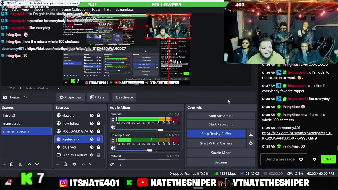Move selected source down
Viewport: 338px width, 190px height.
click(91, 164)
